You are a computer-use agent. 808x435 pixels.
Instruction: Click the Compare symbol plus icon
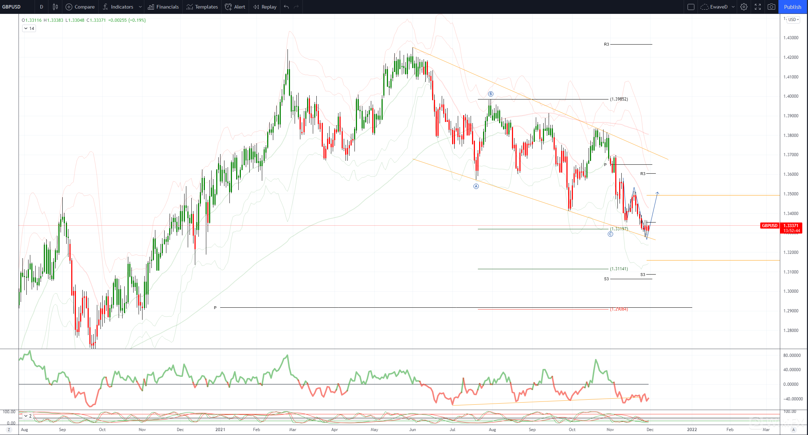point(69,7)
